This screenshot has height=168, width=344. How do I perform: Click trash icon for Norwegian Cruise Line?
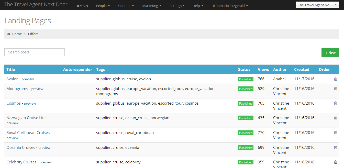click(x=336, y=118)
